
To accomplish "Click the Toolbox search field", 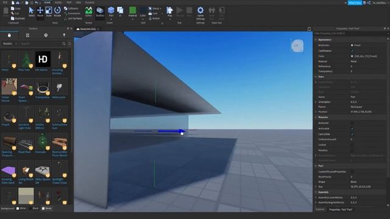I will click(x=40, y=44).
